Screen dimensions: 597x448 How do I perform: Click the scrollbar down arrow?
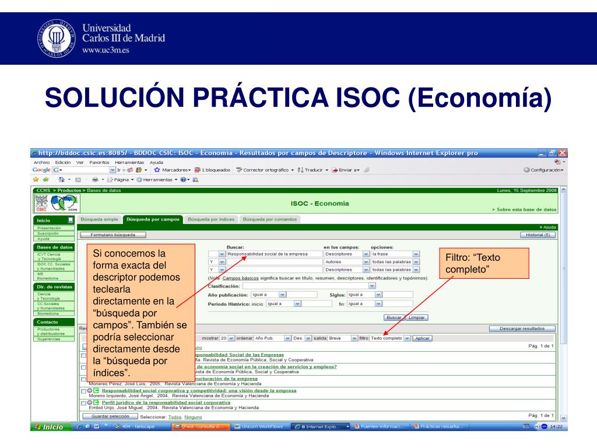(564, 418)
